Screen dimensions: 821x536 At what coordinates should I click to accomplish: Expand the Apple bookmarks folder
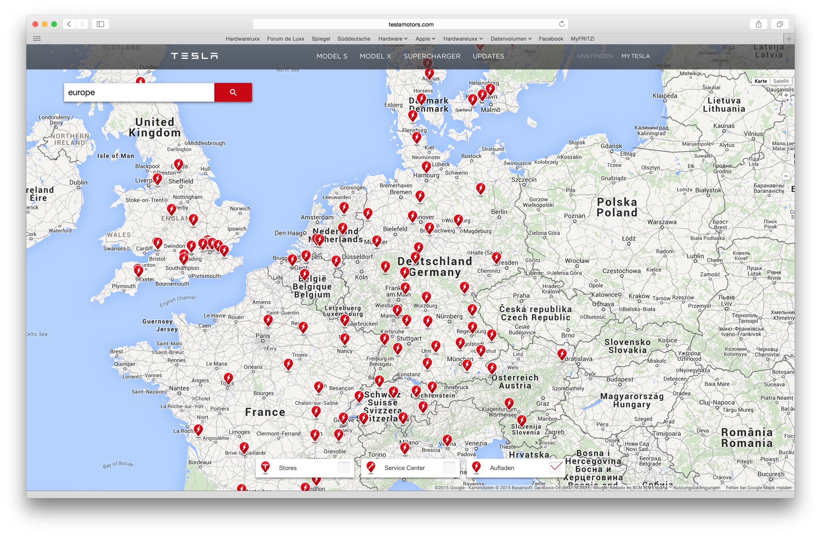click(x=425, y=39)
